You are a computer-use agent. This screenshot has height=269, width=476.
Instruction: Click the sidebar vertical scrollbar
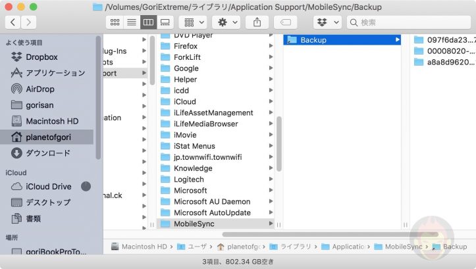tap(98, 97)
